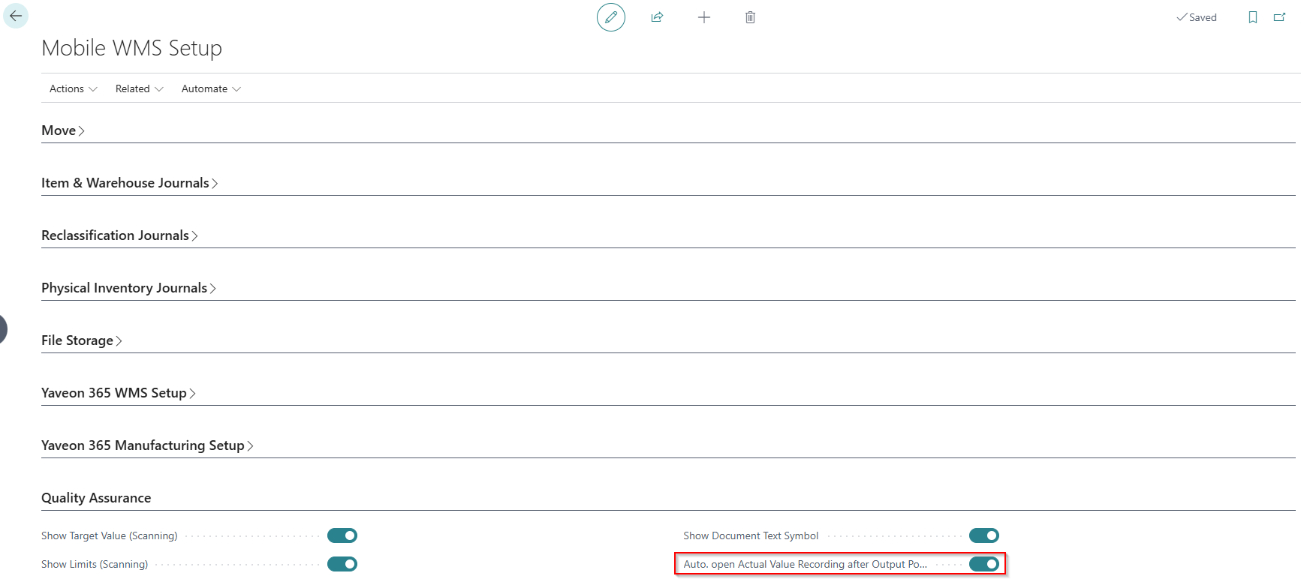
Task: Click the Show Limits (Scanning) label
Action: point(95,564)
